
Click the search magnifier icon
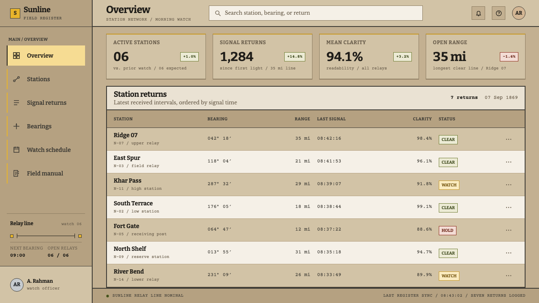click(218, 13)
